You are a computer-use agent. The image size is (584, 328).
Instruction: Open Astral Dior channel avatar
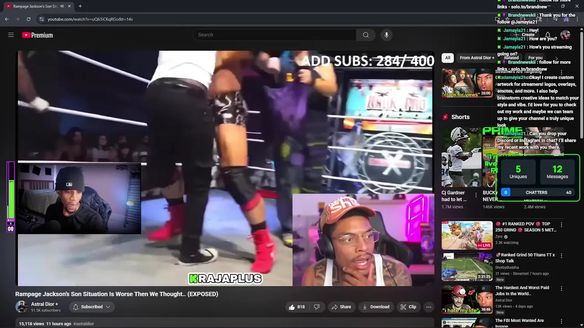(21, 307)
